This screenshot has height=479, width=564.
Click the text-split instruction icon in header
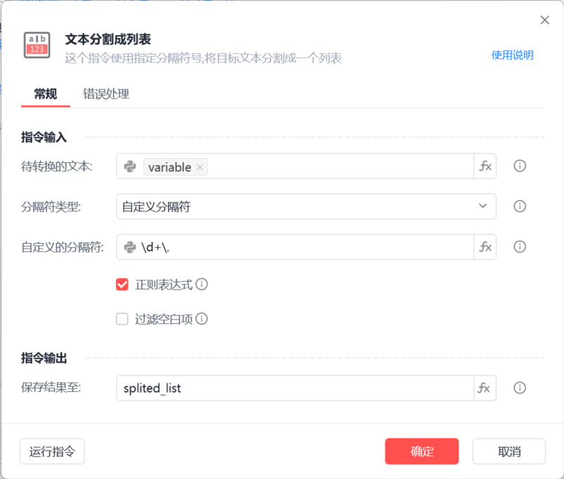(x=37, y=45)
